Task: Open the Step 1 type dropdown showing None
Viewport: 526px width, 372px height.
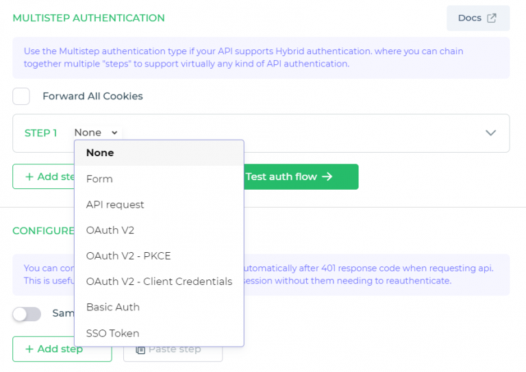Action: tap(96, 133)
